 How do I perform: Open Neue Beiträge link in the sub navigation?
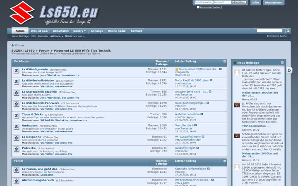[21, 36]
